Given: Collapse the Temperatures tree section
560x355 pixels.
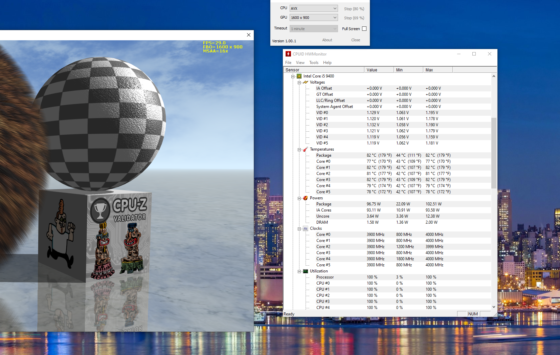Looking at the screenshot, I should [x=299, y=150].
